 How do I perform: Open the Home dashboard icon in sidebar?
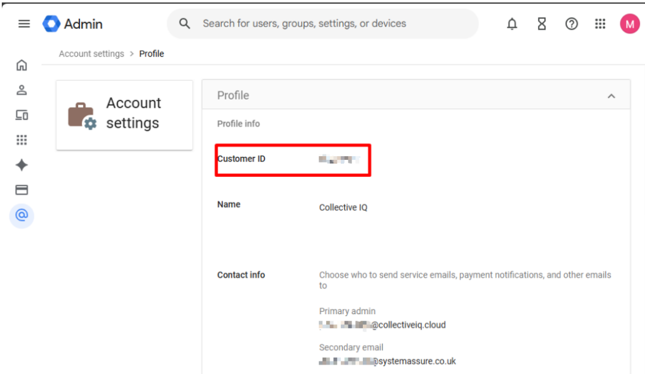coord(22,65)
